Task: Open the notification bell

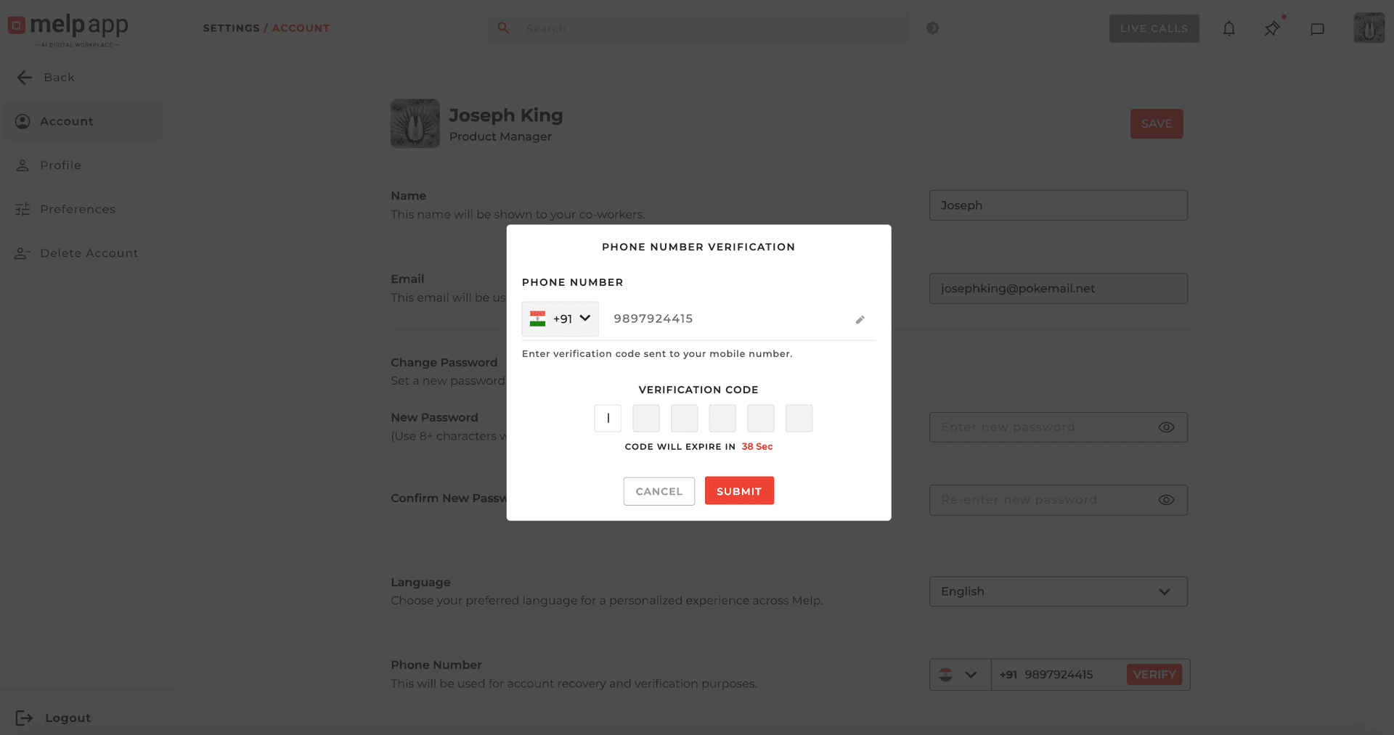Action: coord(1229,28)
